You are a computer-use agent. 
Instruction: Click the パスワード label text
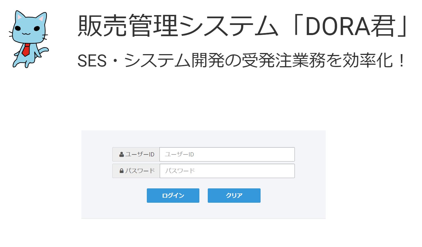(140, 171)
